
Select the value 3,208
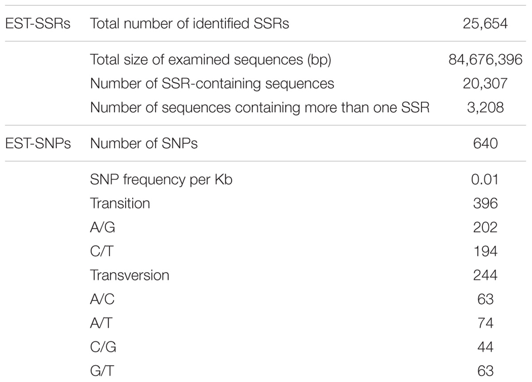pos(485,107)
